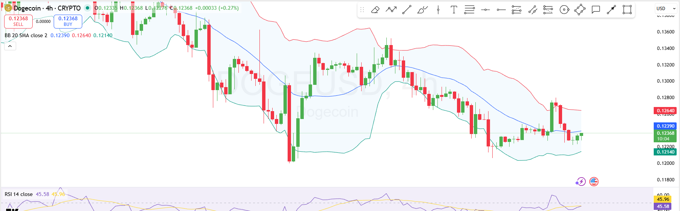Select the Rectangle shape tool
The width and height of the screenshot is (680, 211).
(x=627, y=10)
